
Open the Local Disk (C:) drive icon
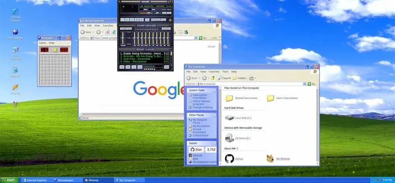click(229, 118)
